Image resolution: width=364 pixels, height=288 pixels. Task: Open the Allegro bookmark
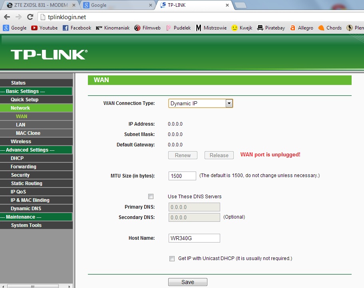pos(302,28)
